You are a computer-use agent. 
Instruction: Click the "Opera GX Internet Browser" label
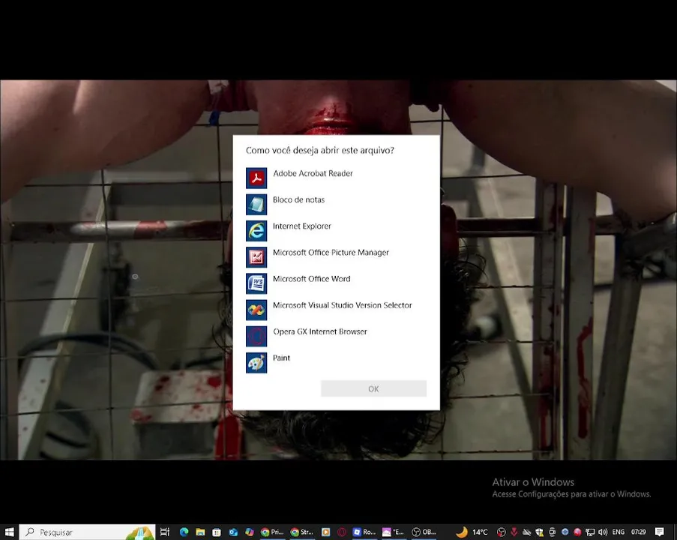pyautogui.click(x=320, y=331)
